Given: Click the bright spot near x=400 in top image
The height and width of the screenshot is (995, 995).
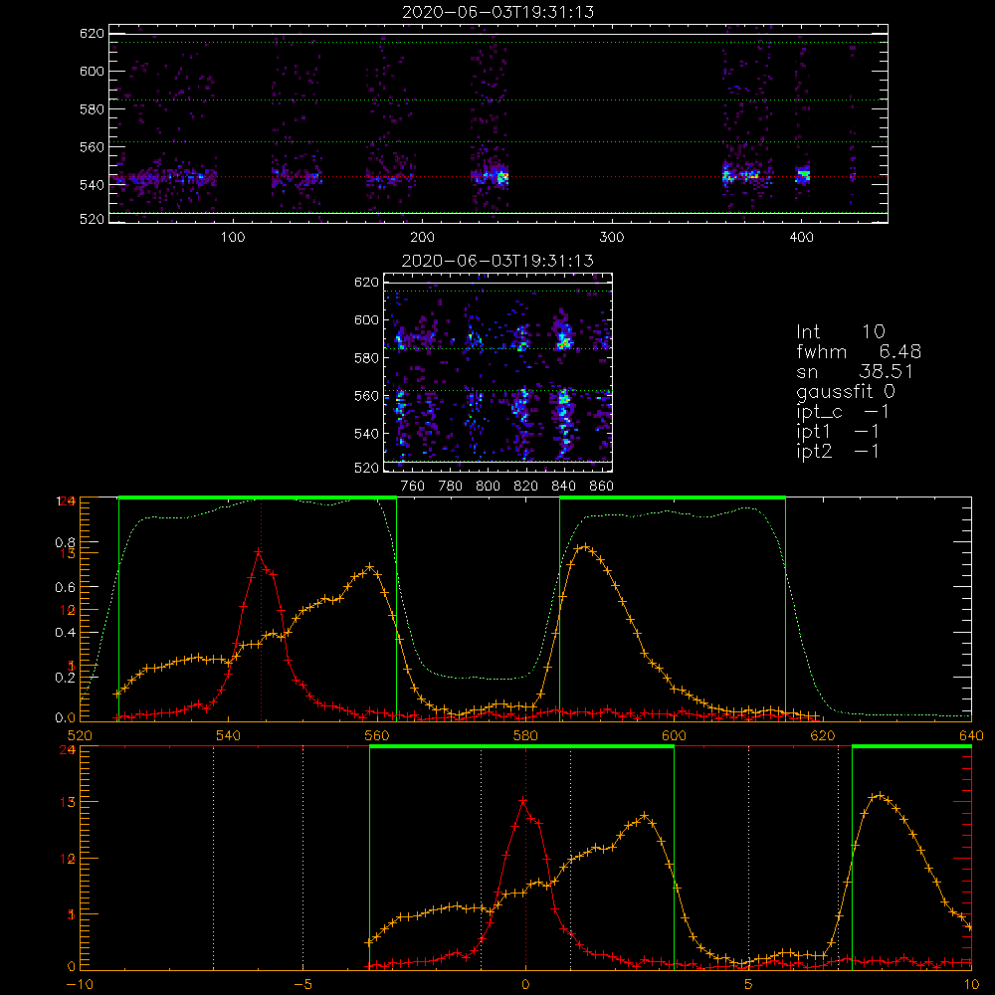Looking at the screenshot, I should point(803,174).
